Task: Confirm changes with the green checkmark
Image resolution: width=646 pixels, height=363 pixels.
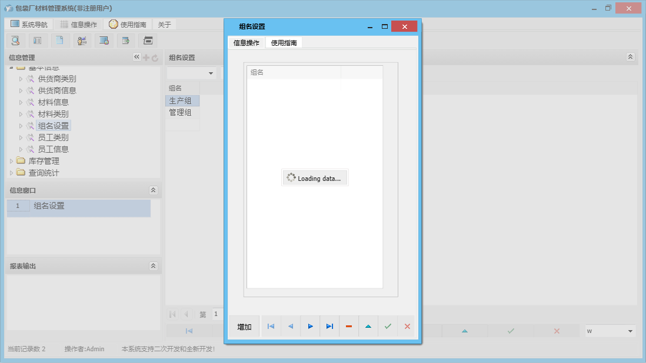Action: coord(388,326)
